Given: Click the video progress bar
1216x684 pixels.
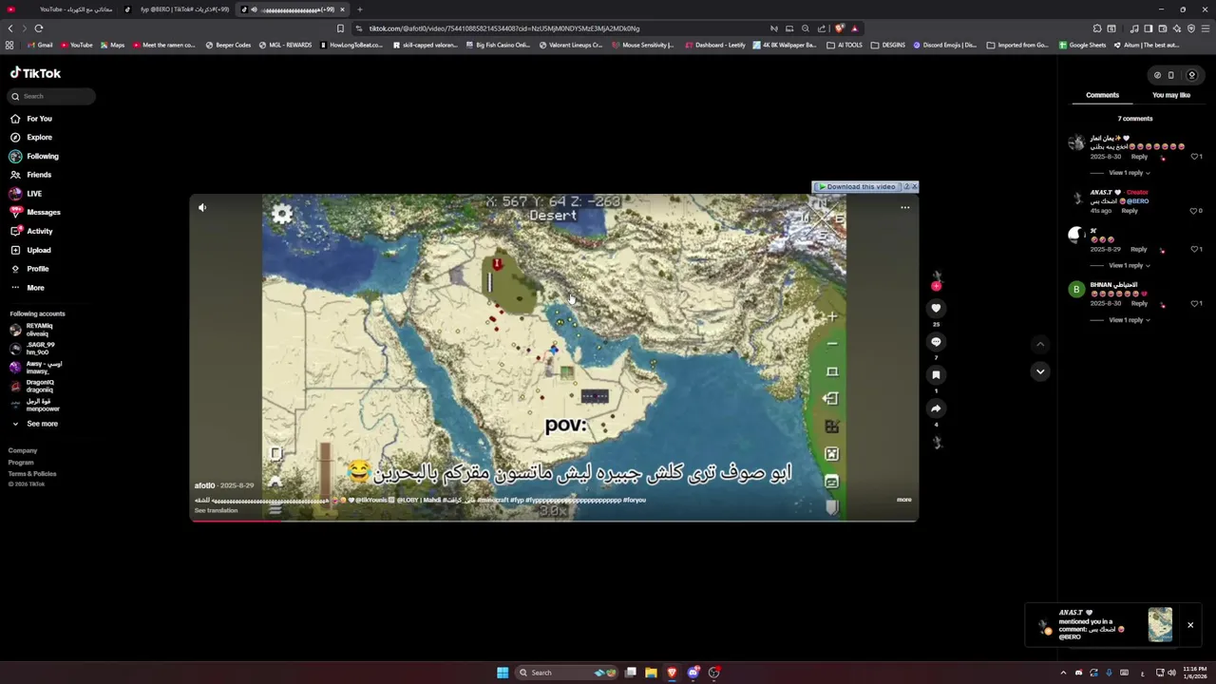Looking at the screenshot, I should (x=554, y=520).
